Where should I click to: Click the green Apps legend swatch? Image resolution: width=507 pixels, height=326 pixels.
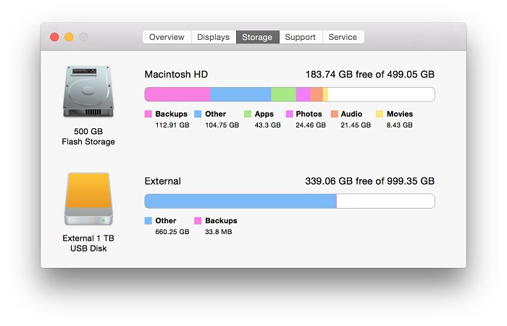[248, 114]
